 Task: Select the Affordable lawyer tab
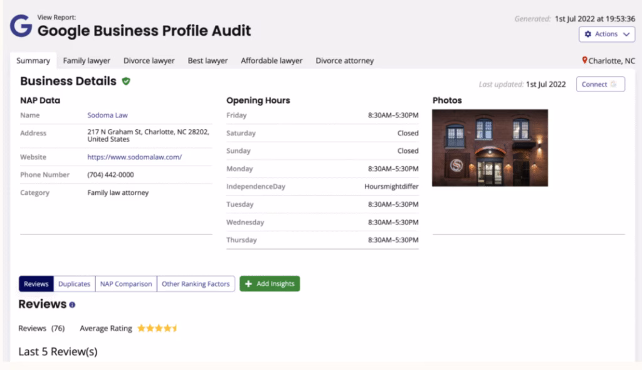point(271,60)
